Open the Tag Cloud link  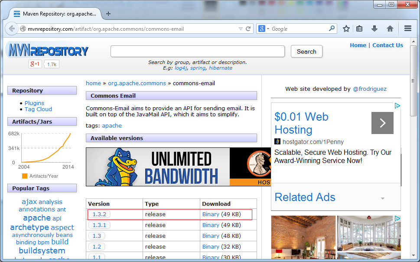[x=38, y=109]
